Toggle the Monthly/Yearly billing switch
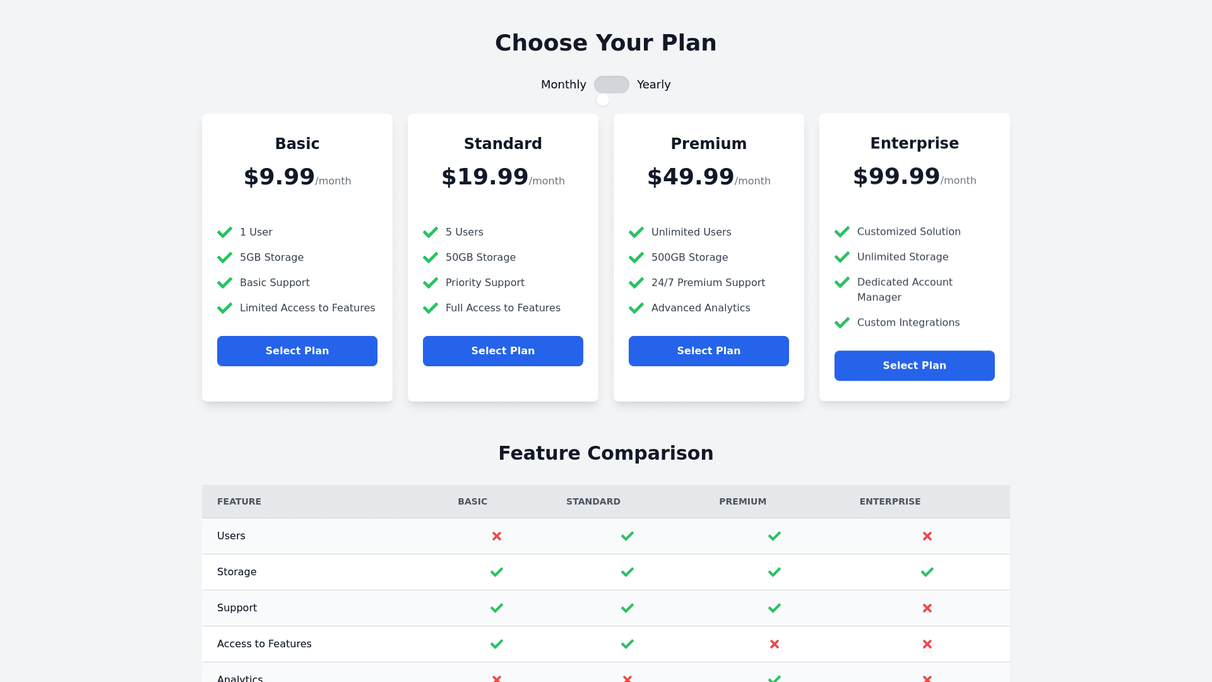This screenshot has height=682, width=1212. tap(611, 85)
